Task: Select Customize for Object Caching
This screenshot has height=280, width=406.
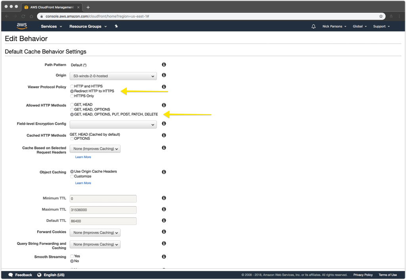Action: tap(72, 176)
